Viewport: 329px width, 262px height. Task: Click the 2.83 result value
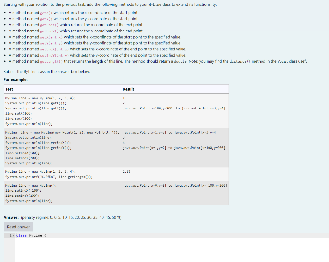[127, 171]
